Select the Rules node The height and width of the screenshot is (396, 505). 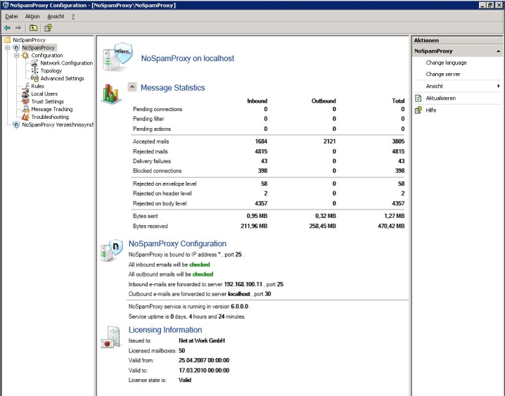(37, 87)
